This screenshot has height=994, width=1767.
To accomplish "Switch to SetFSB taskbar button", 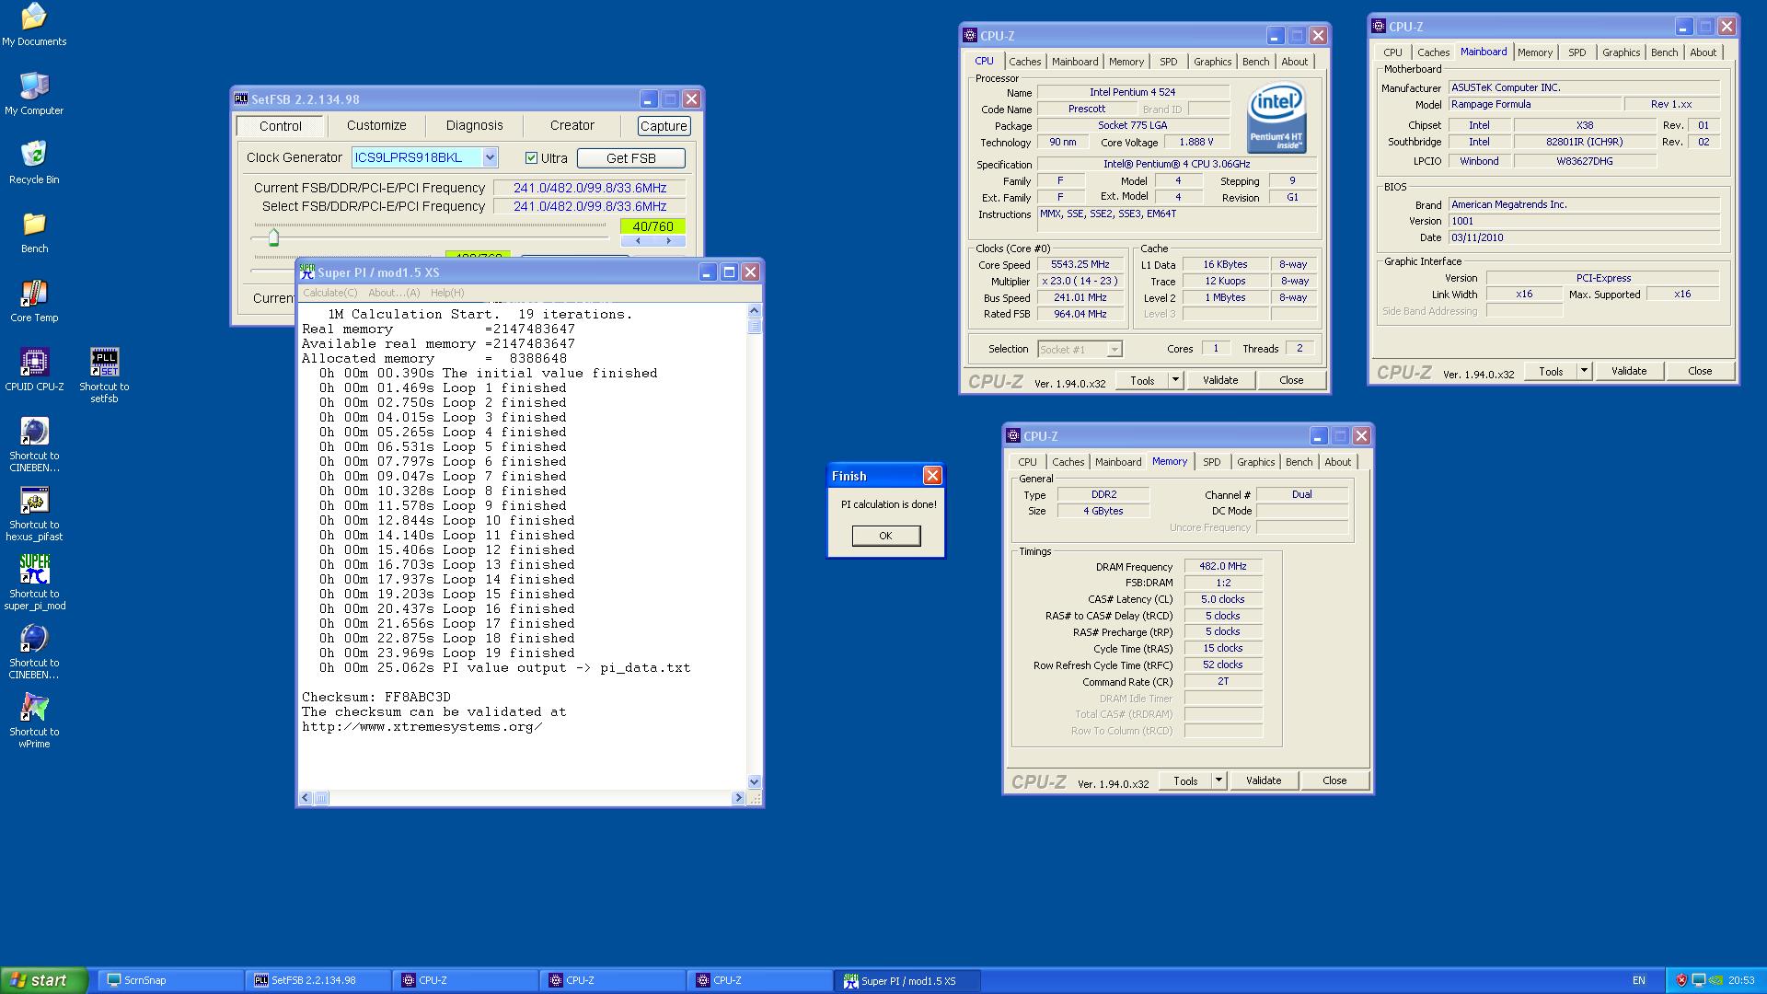I will coord(318,980).
